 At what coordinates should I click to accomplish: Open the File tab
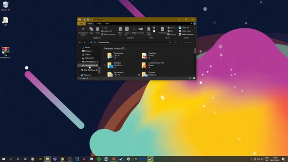coord(81,24)
